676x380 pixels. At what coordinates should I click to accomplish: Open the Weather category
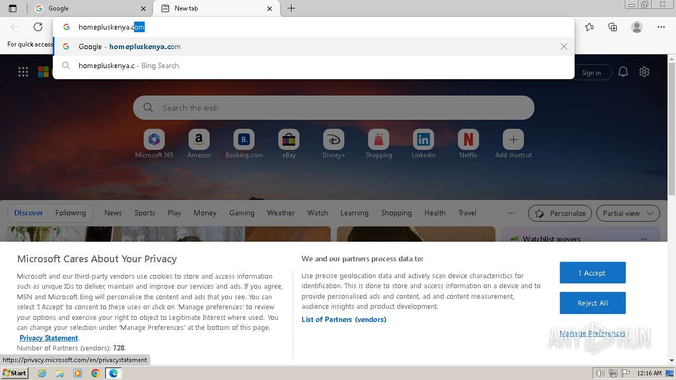click(281, 213)
